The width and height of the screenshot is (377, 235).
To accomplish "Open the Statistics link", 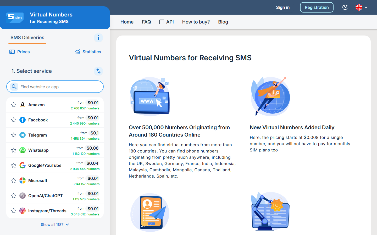I will click(88, 52).
